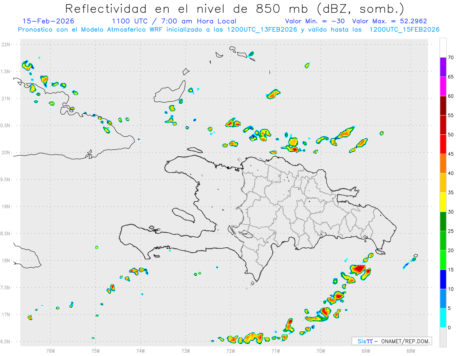Click the latitude label '20N'
Image resolution: width=461 pixels, height=356 pixels.
coord(7,152)
